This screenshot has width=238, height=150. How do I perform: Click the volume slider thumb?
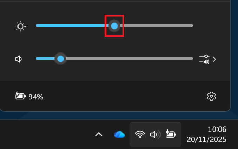pyautogui.click(x=61, y=59)
